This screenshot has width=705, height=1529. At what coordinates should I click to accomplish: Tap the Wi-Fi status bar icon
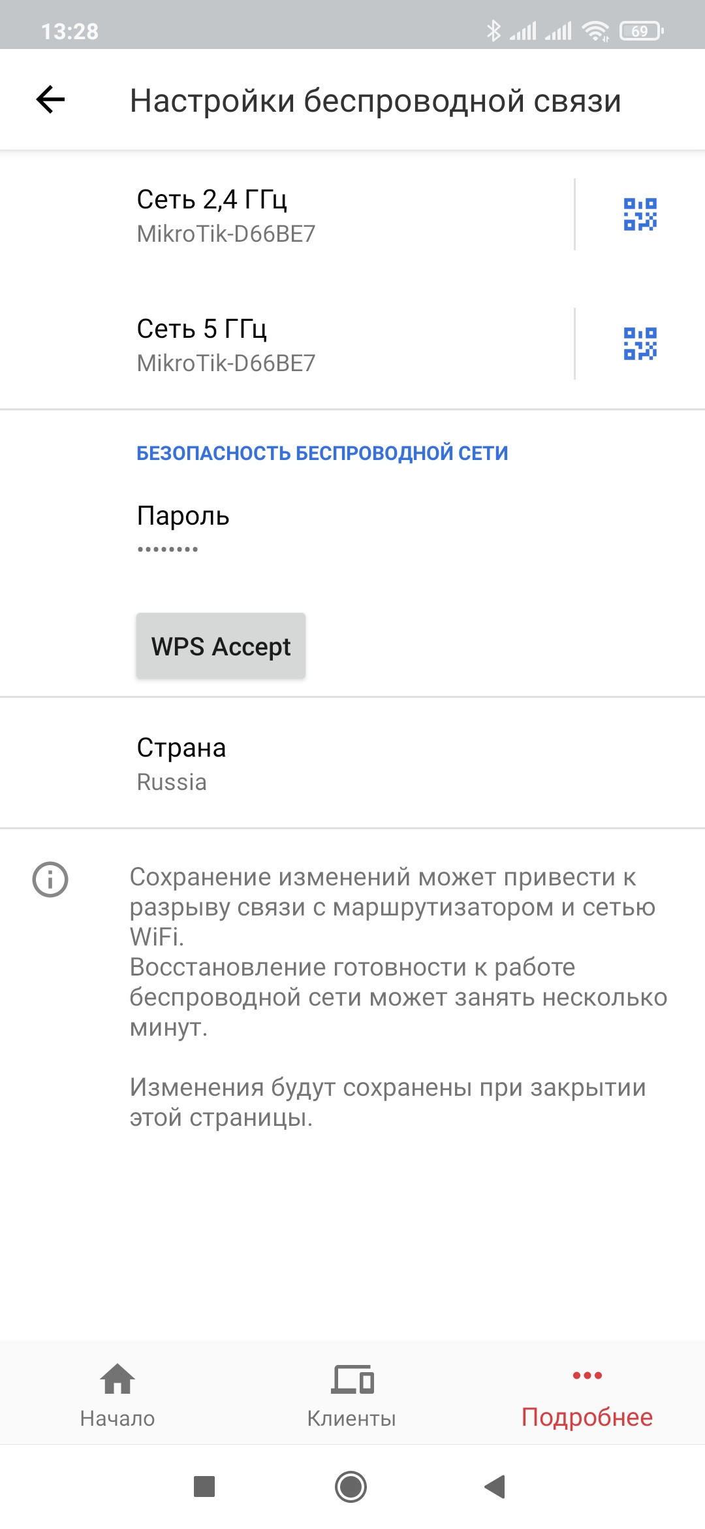(595, 31)
